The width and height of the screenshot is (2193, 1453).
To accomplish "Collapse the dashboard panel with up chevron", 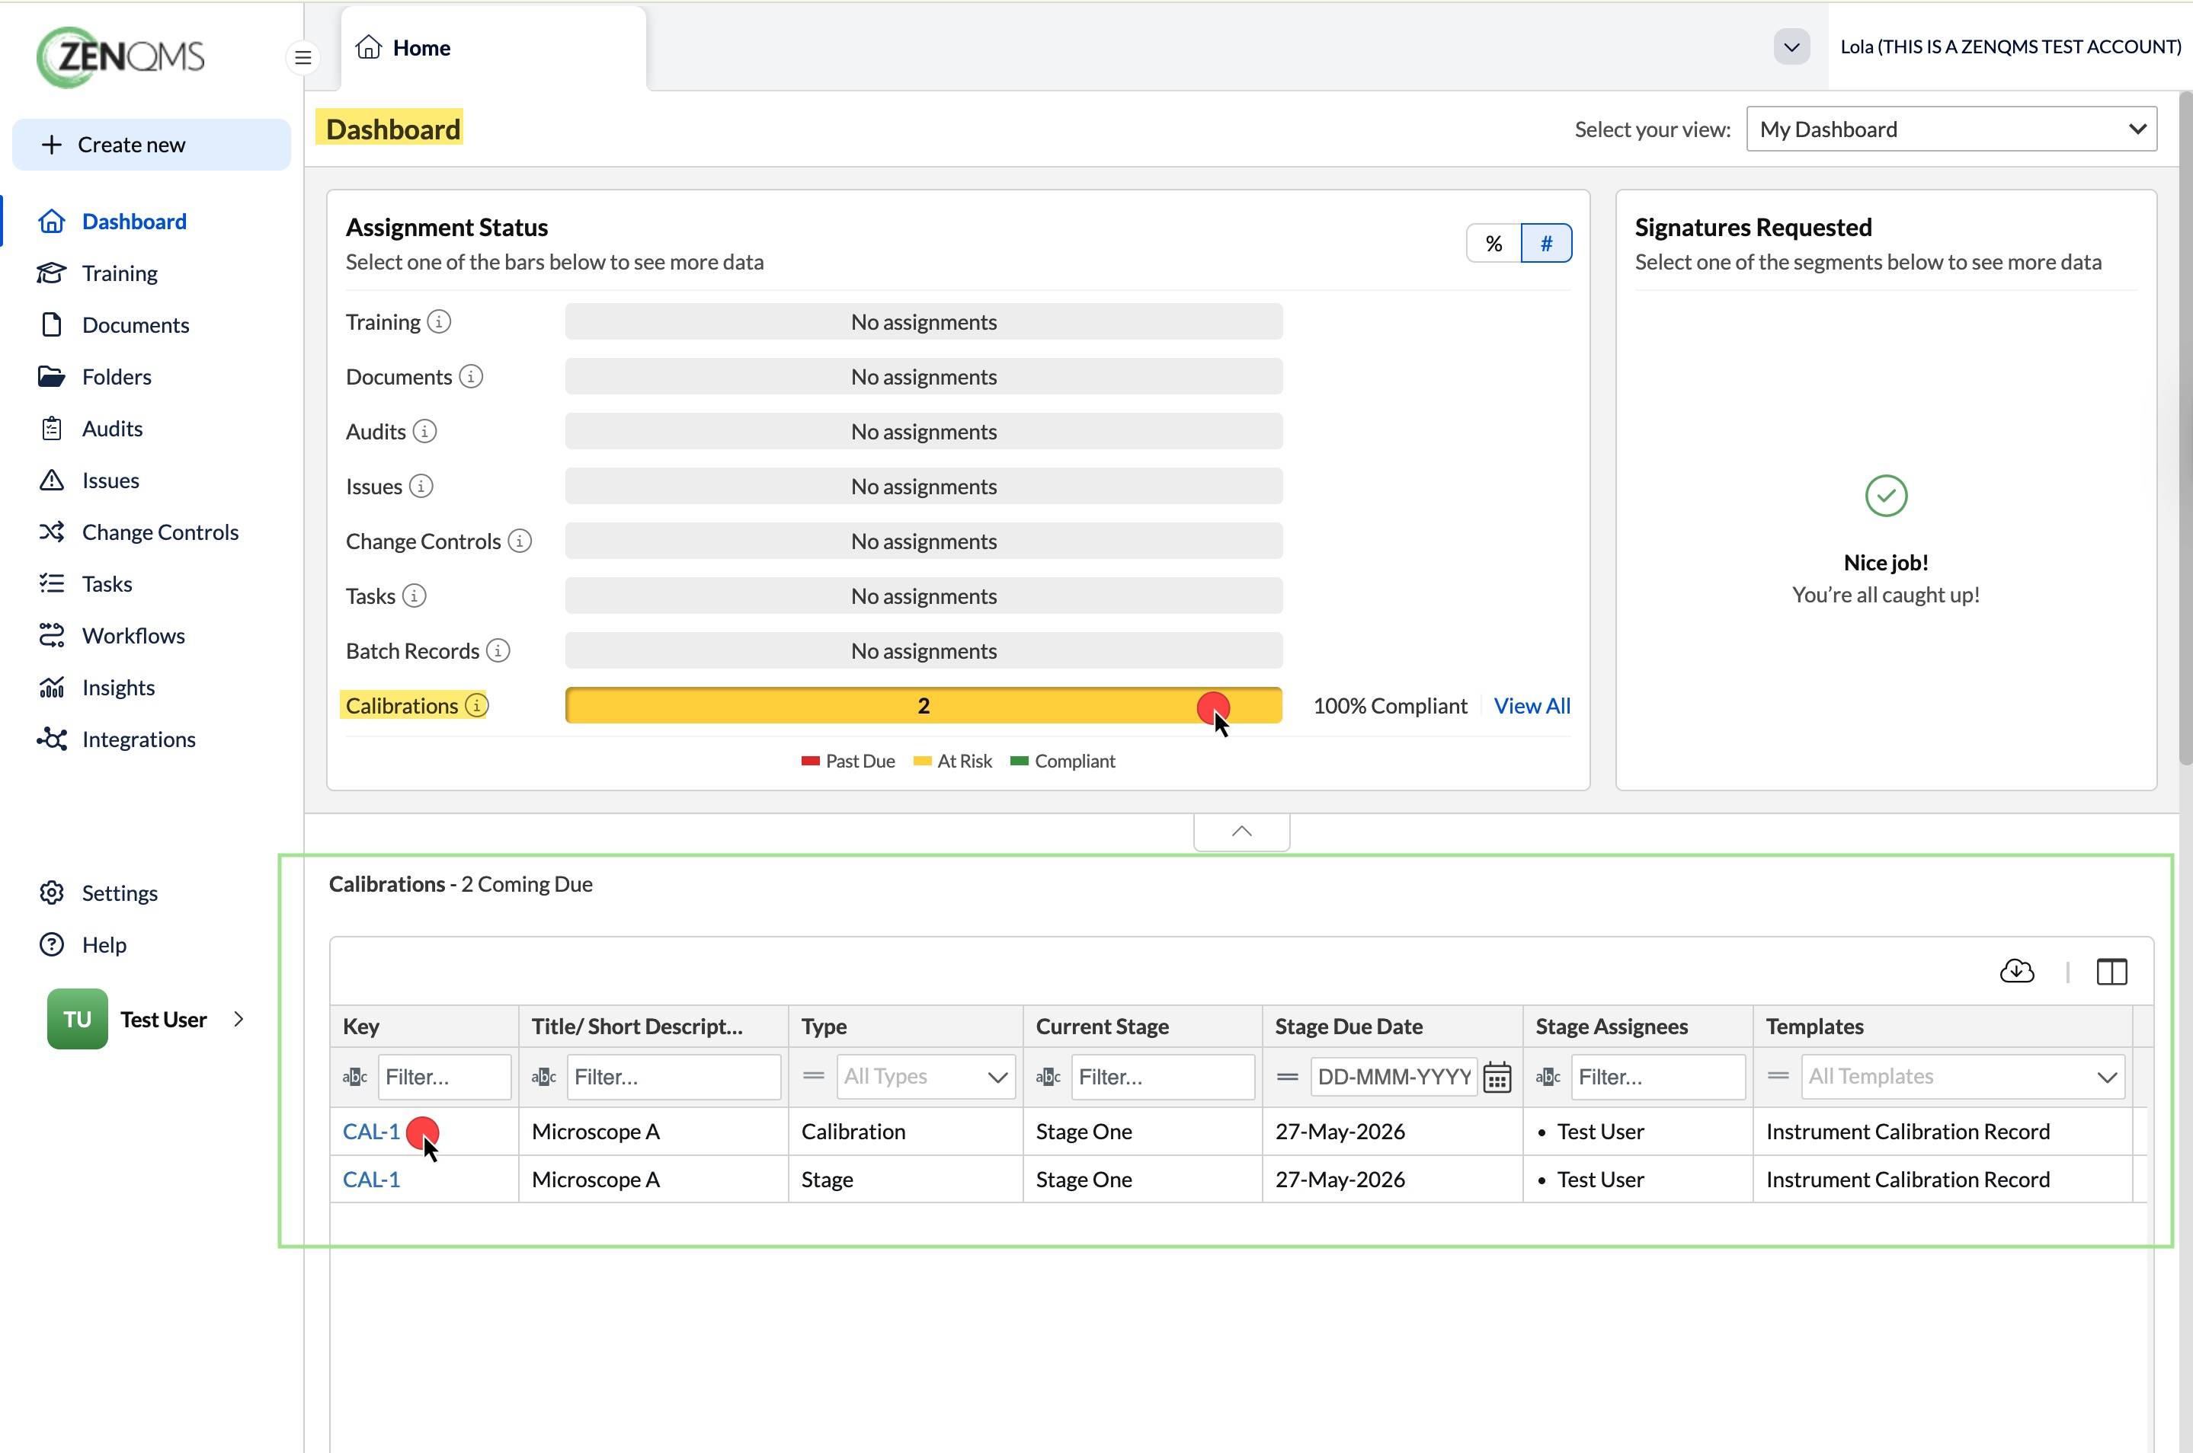I will pyautogui.click(x=1241, y=832).
